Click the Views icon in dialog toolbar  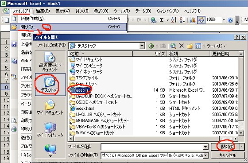(x=198, y=46)
